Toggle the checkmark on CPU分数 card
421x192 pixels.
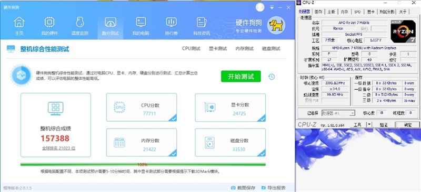[x=173, y=118]
